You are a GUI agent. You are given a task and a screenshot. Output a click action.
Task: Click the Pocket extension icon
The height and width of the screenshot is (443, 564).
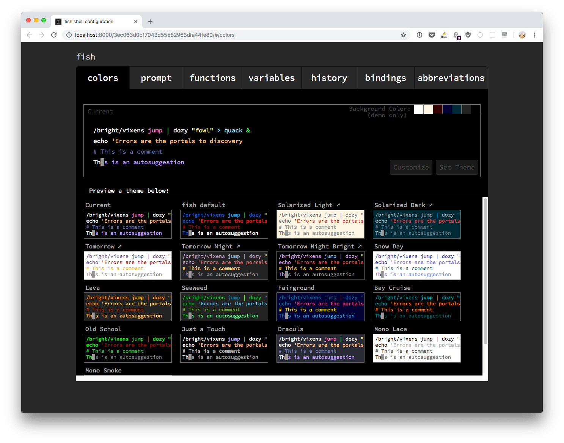point(432,35)
